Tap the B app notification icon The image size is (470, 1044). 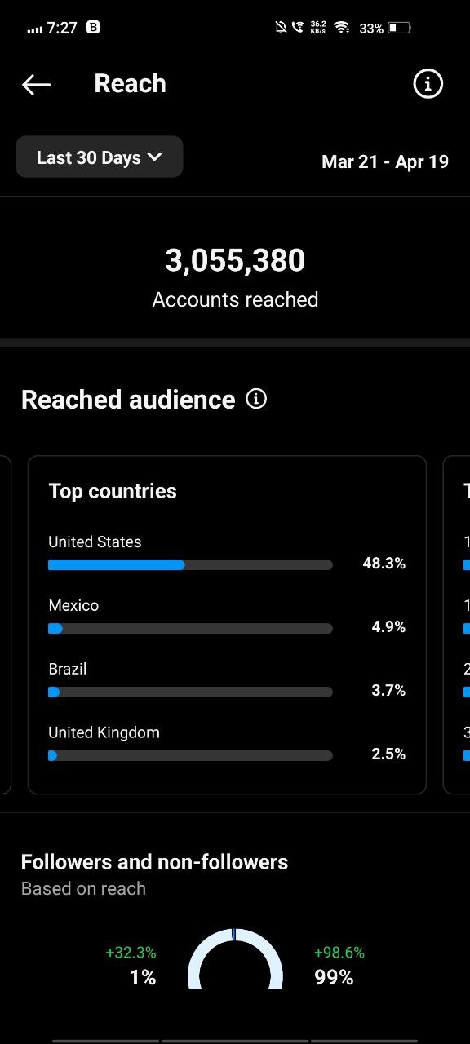(93, 27)
